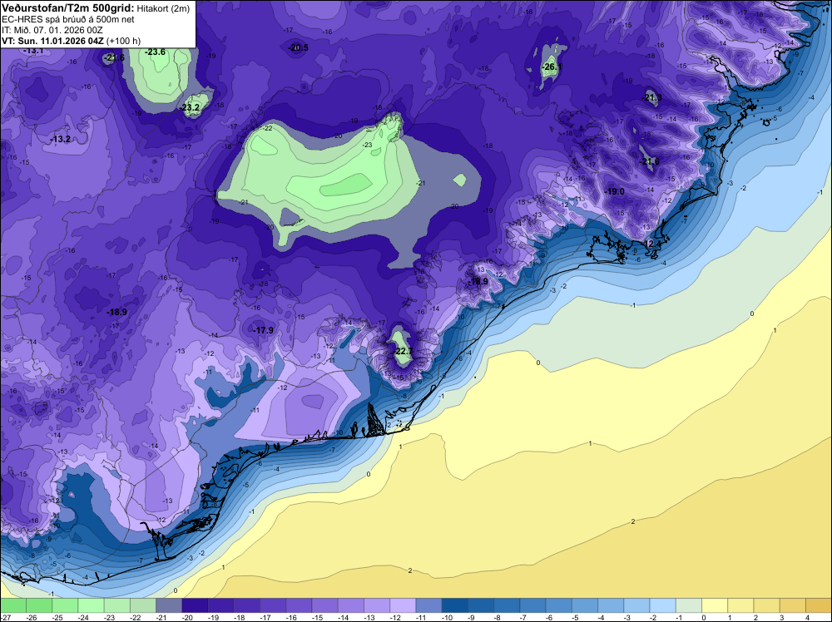This screenshot has height=622, width=832.
Task: Click the -21 label in the bottom color legend
Action: coord(161,618)
